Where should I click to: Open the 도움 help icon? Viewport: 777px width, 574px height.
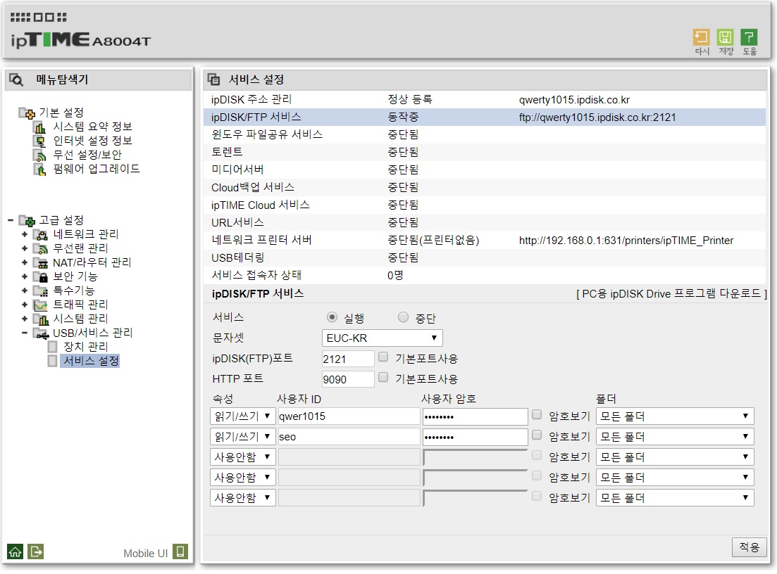click(x=749, y=37)
